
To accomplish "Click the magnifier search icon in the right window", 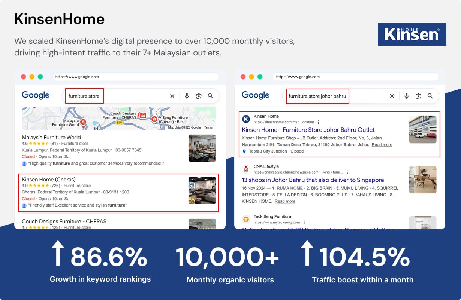I will (x=430, y=96).
